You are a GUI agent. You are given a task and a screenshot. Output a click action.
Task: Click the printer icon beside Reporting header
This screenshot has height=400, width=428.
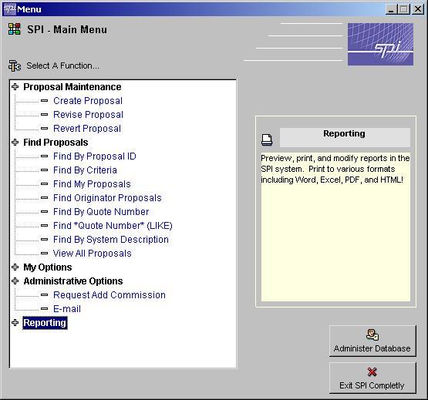tap(267, 139)
